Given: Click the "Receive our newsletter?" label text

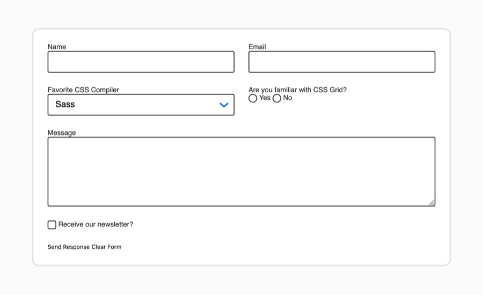Looking at the screenshot, I should [x=96, y=225].
